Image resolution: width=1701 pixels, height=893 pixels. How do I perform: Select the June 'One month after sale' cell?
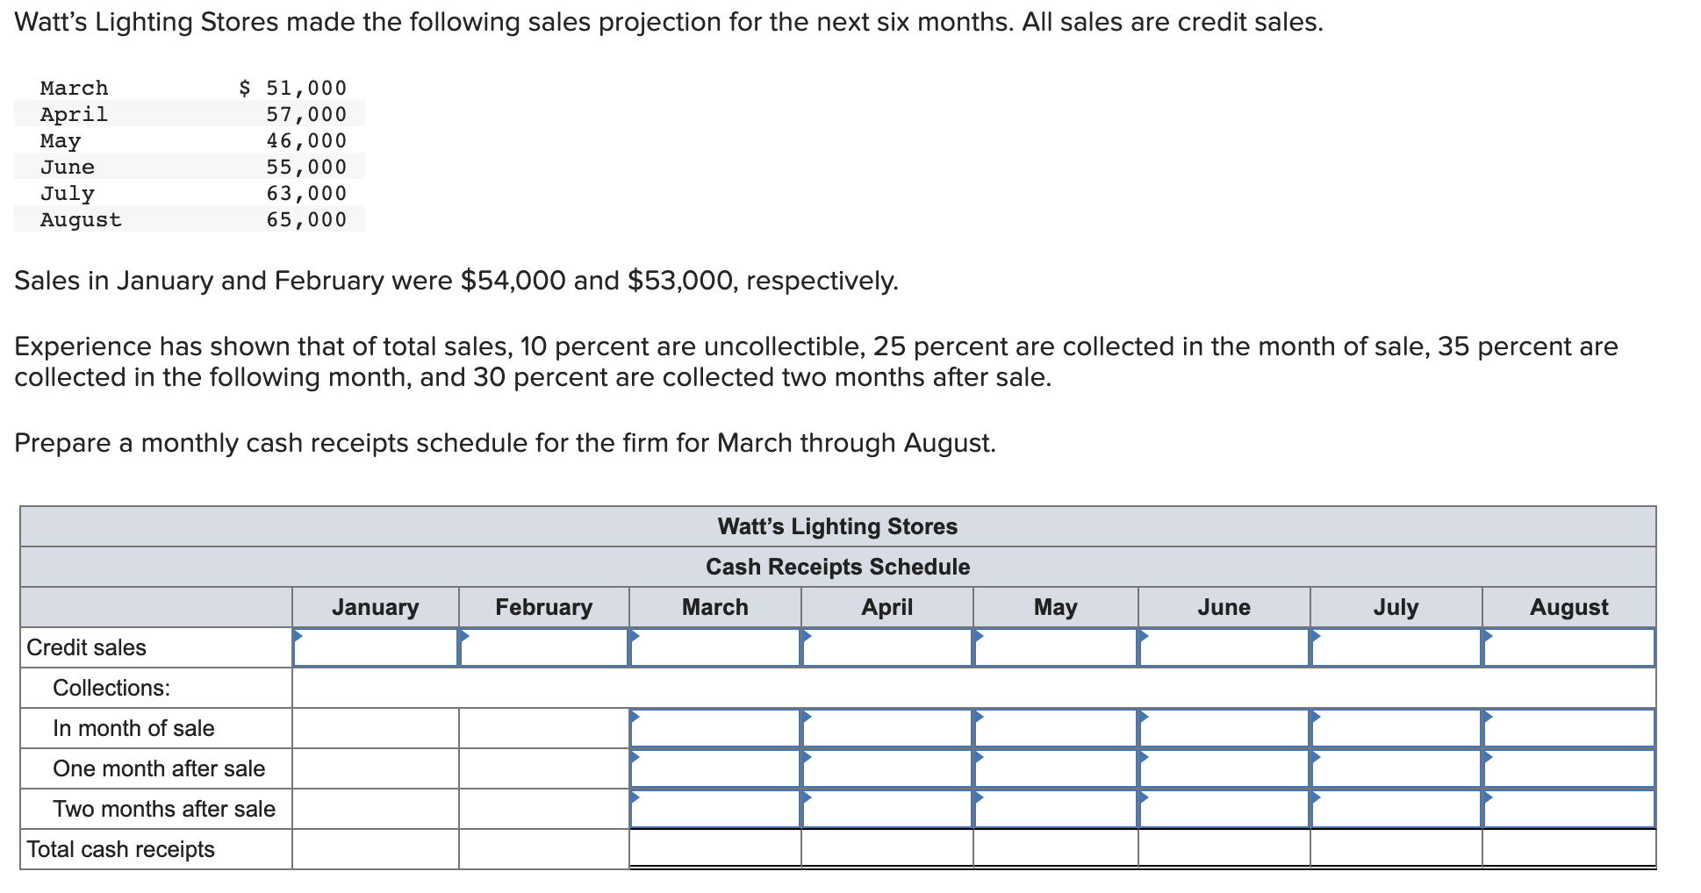1223,768
